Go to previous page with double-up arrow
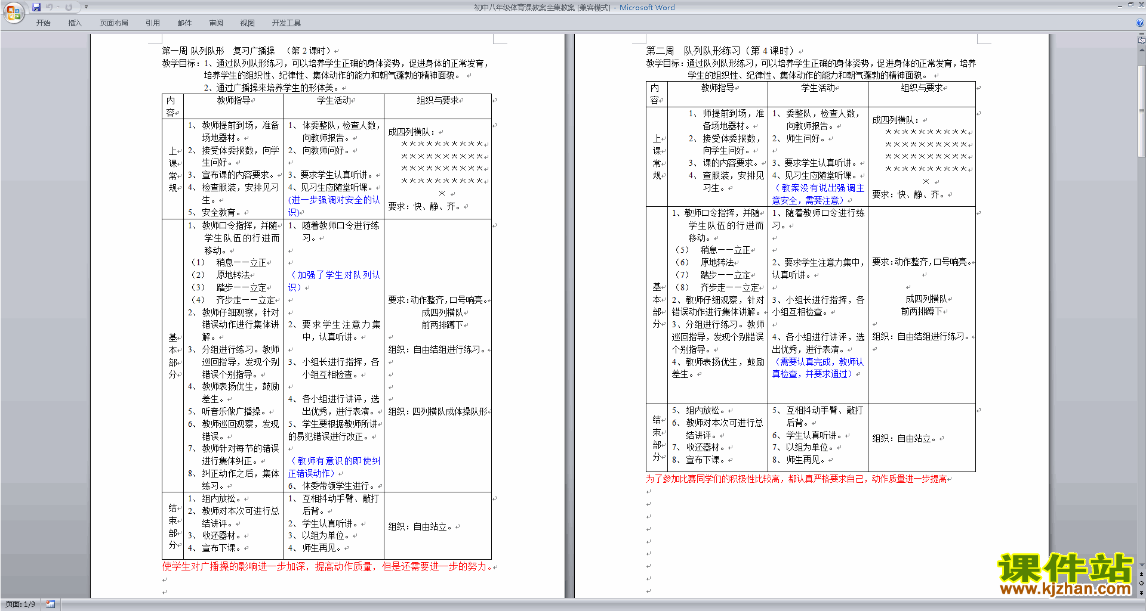Viewport: 1146px width, 611px height. tap(1142, 575)
